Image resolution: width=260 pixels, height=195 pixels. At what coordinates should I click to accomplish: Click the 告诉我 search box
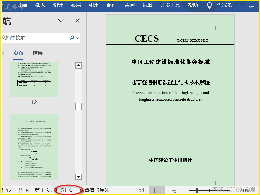point(224,6)
